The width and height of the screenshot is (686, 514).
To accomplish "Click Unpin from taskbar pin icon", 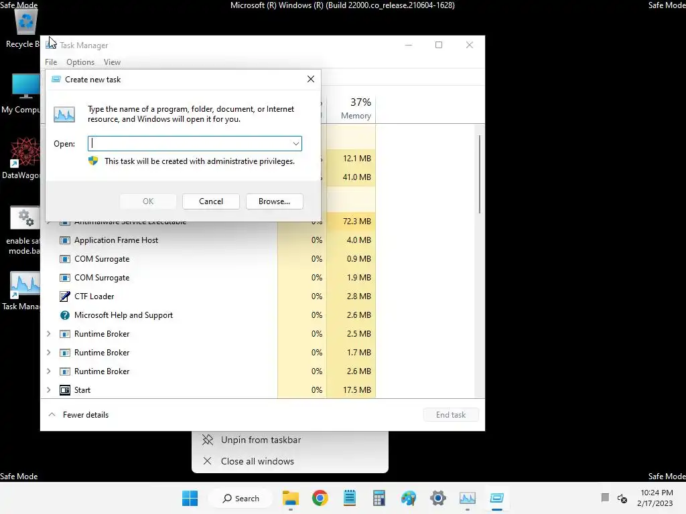I will (x=208, y=440).
